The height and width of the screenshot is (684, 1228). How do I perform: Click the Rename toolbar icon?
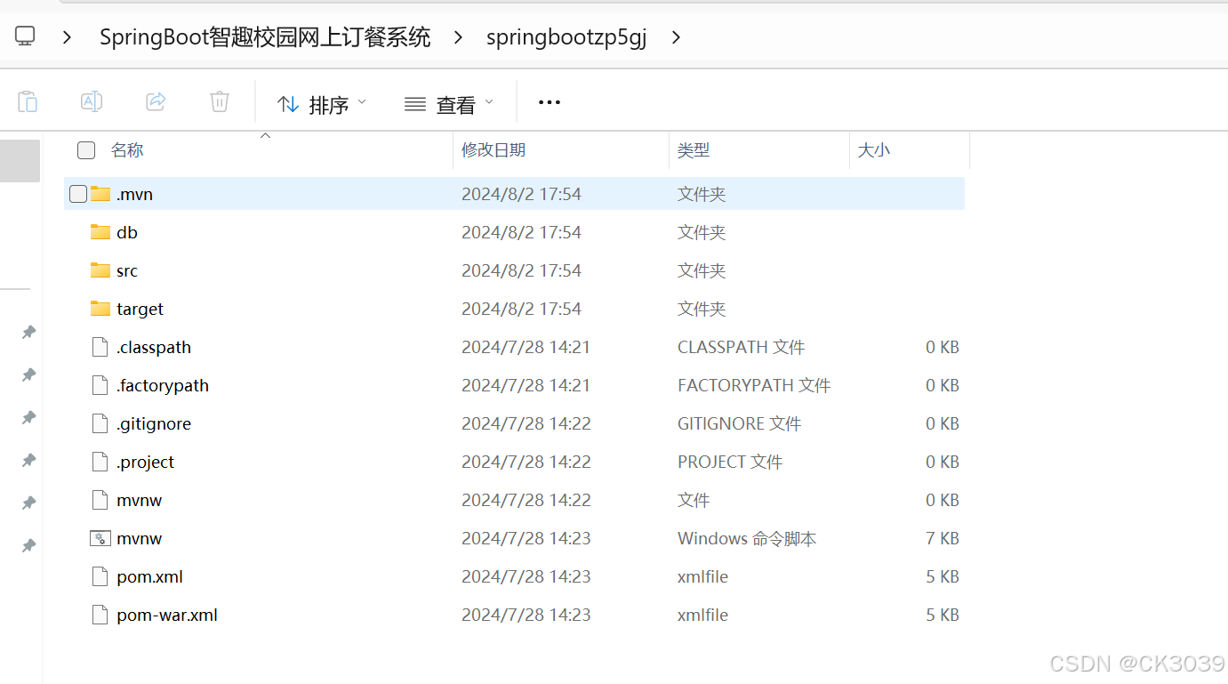(x=92, y=102)
